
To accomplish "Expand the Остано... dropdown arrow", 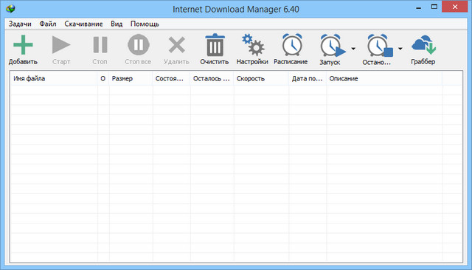I will 400,49.
